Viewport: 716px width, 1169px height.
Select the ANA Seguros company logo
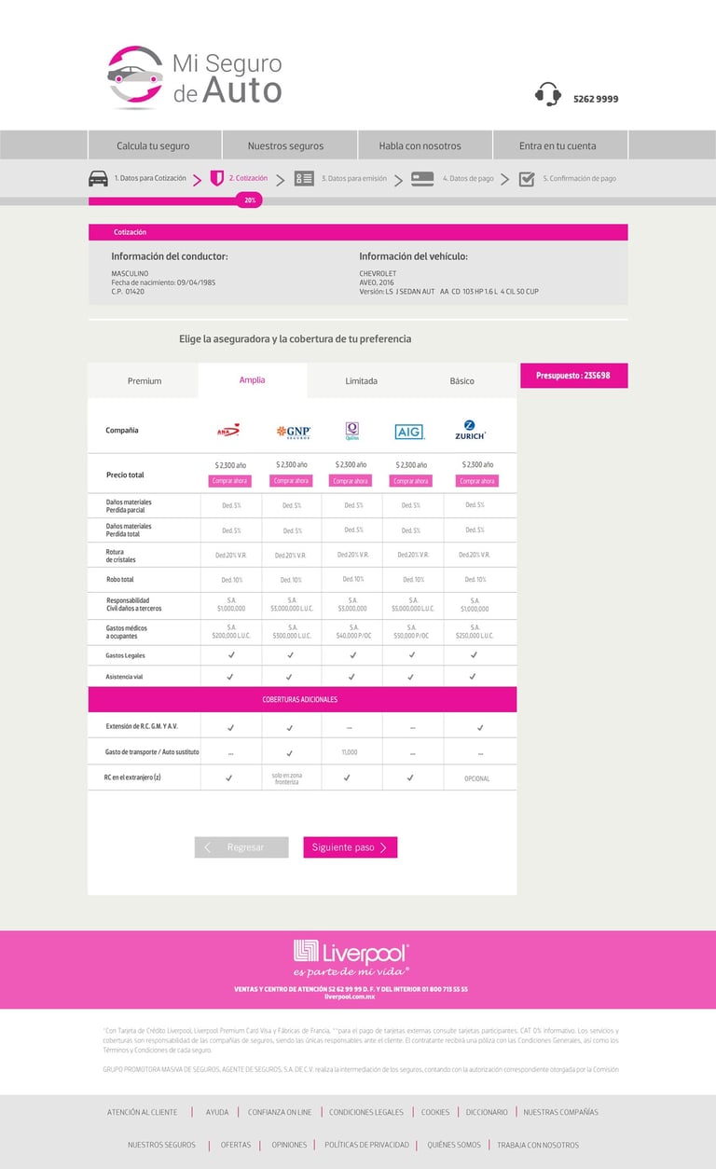(228, 431)
